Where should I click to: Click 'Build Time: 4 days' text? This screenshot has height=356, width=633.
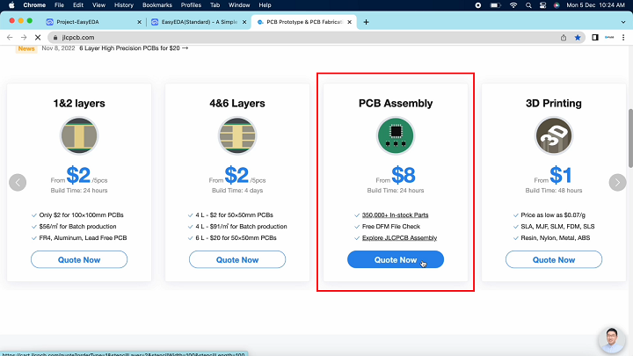[237, 191]
